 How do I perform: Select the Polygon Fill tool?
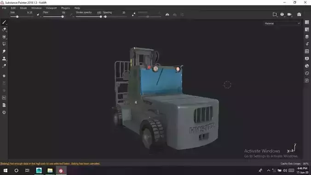pyautogui.click(x=4, y=44)
